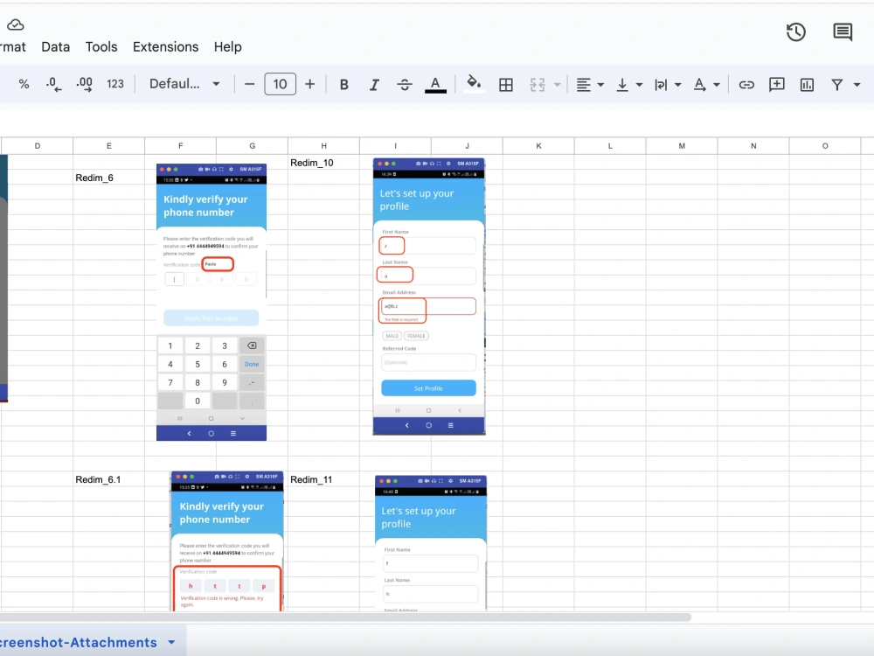The height and width of the screenshot is (656, 874).
Task: Open the fill color picker
Action: click(x=474, y=84)
